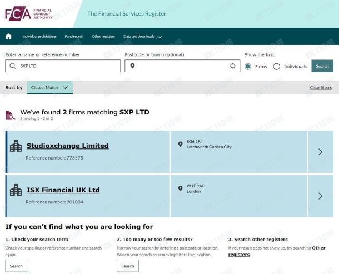Open the ISX Financial UK Ltd row using its right chevron
This screenshot has height=274, width=339.
[321, 196]
